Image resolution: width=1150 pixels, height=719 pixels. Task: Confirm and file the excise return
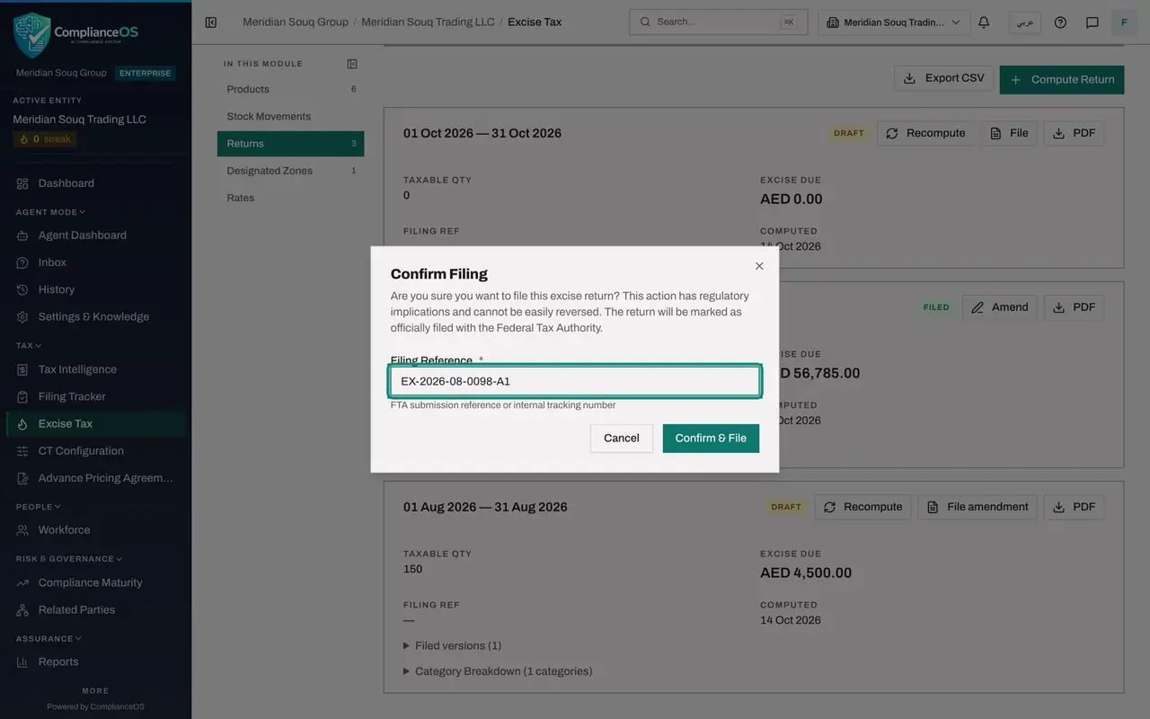pos(711,439)
